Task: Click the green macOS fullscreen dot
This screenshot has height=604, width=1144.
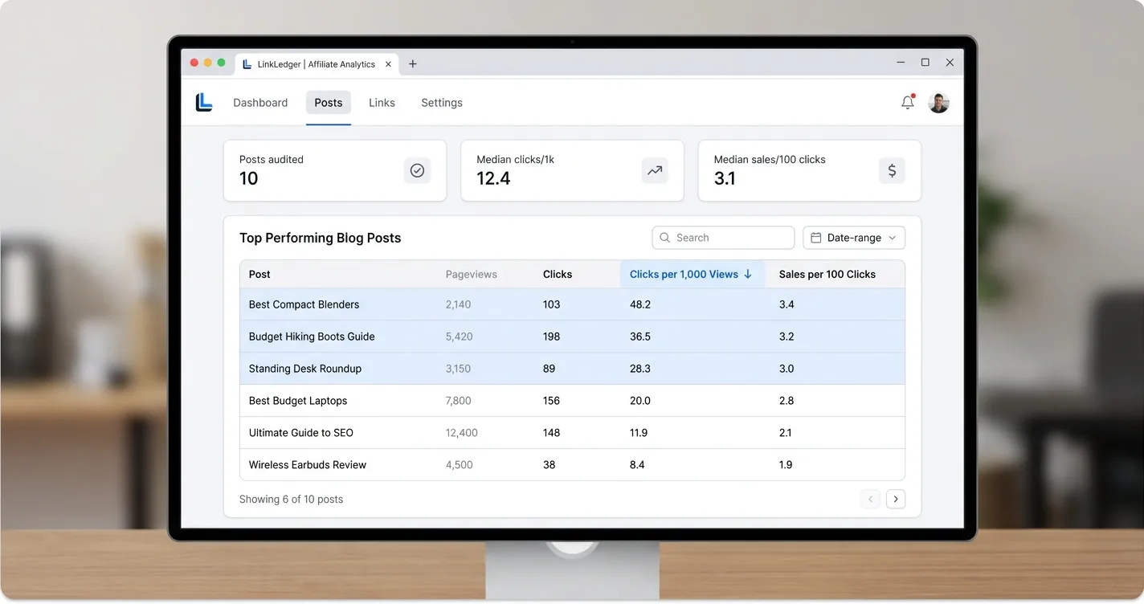Action: coord(222,63)
